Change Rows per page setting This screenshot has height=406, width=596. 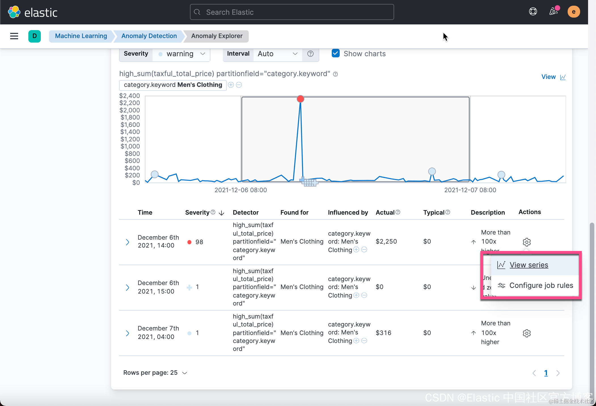(155, 373)
